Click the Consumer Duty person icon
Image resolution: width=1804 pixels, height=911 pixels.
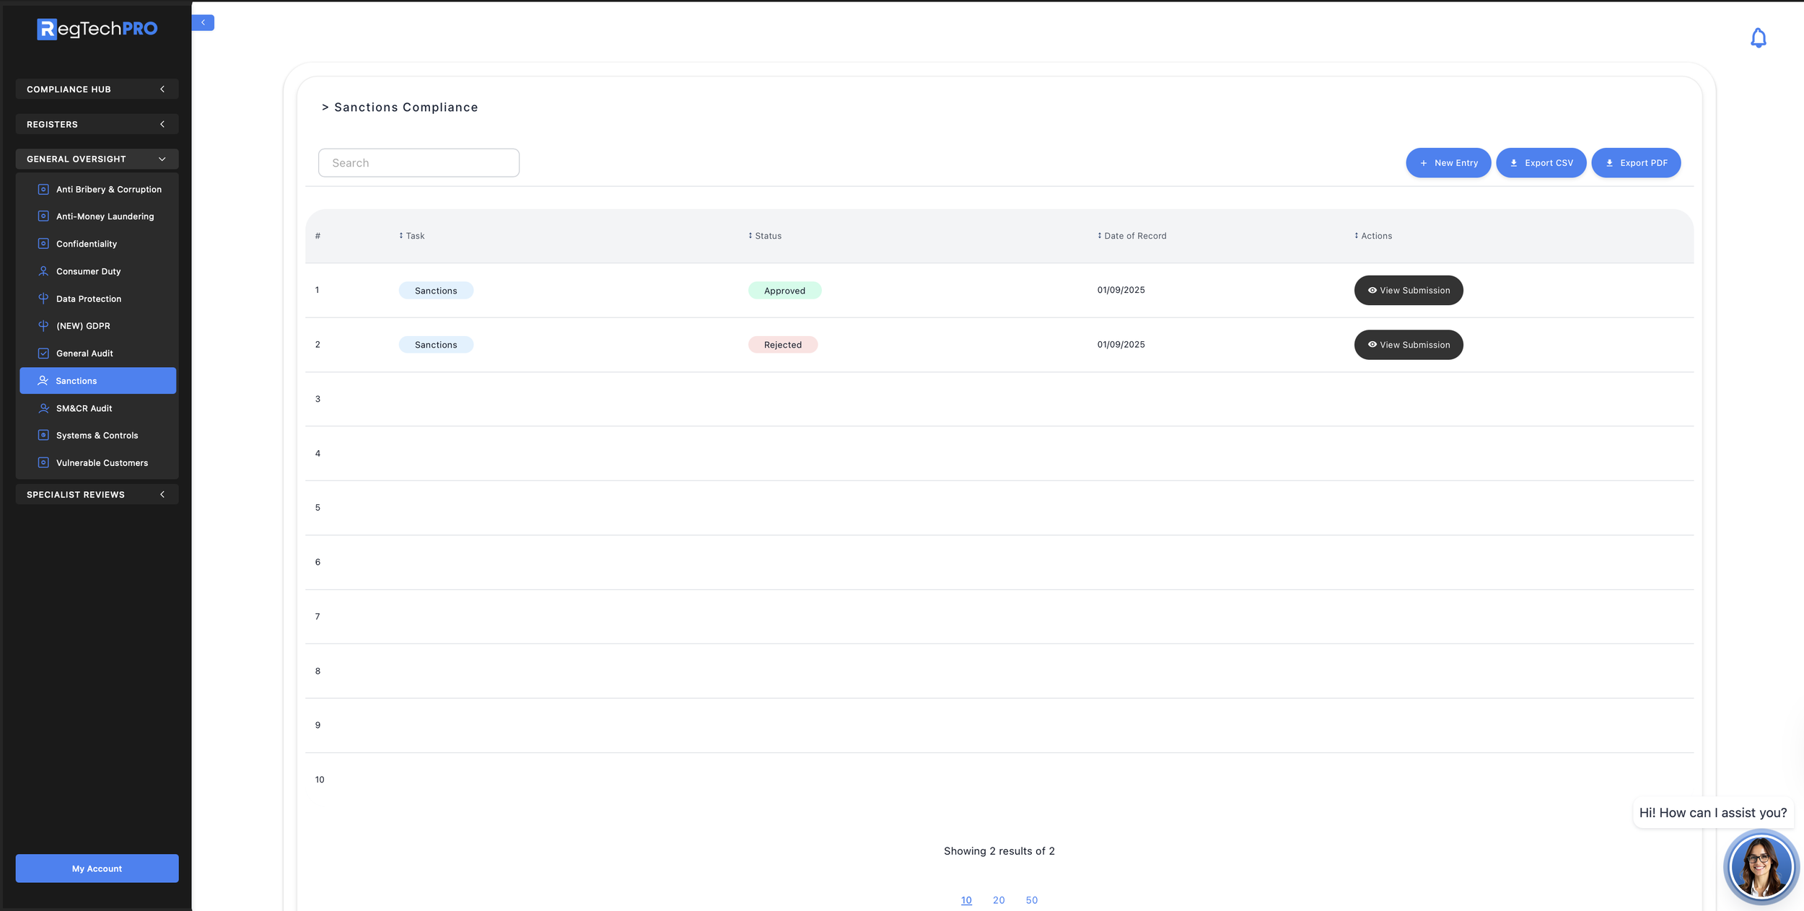[43, 271]
